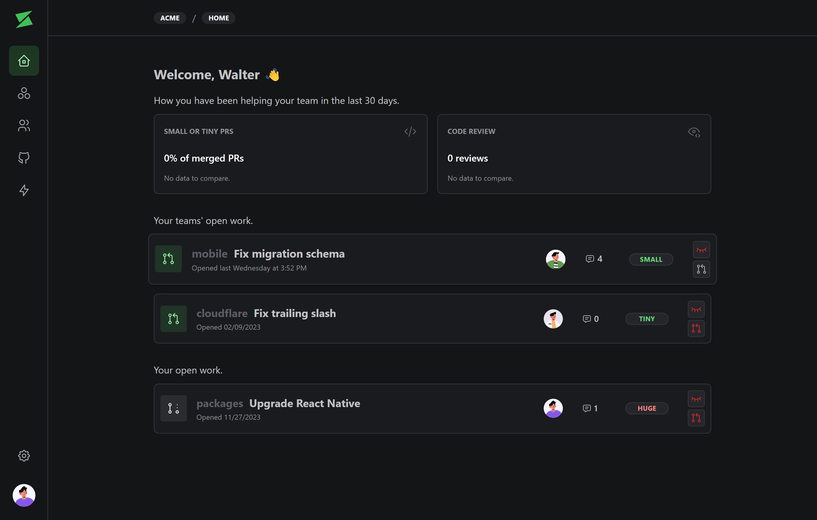Image resolution: width=817 pixels, height=520 pixels.
Task: Click red pull request button on Fix trailing slash
Action: point(696,328)
